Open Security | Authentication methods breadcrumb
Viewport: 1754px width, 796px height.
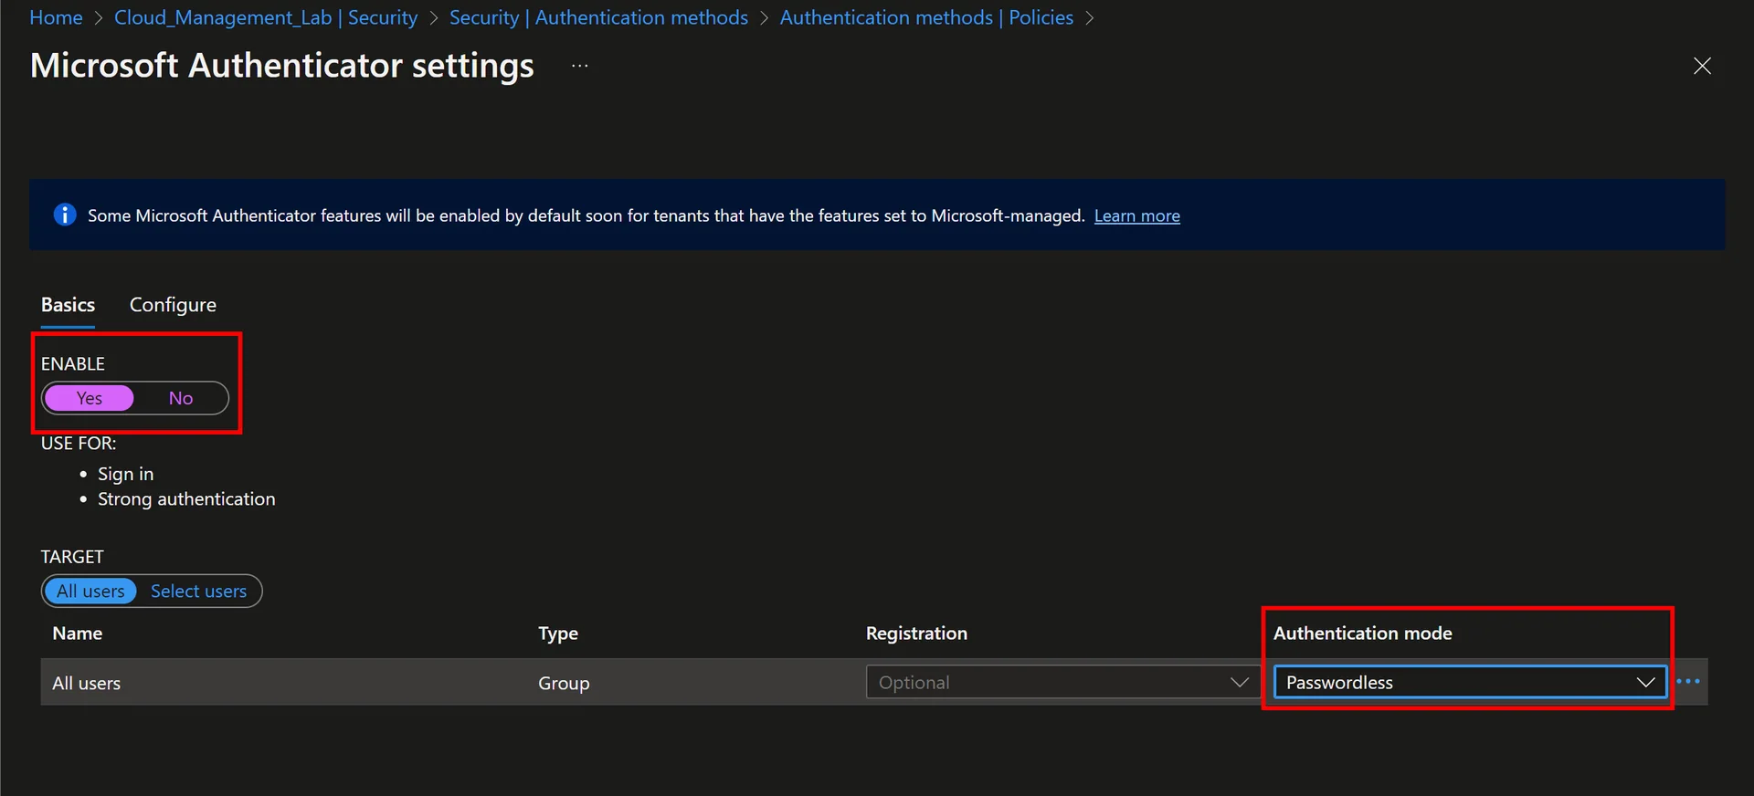[598, 17]
